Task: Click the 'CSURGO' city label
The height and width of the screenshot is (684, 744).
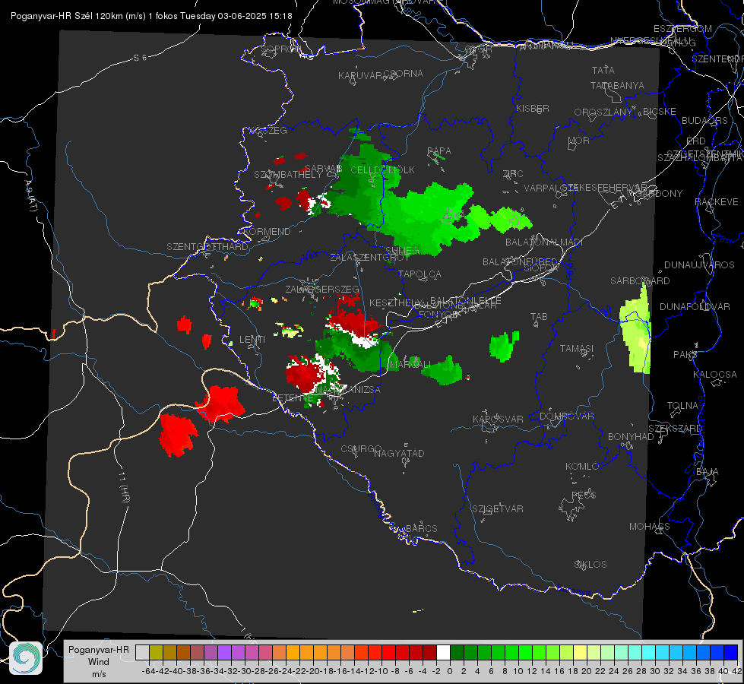Action: pos(361,449)
